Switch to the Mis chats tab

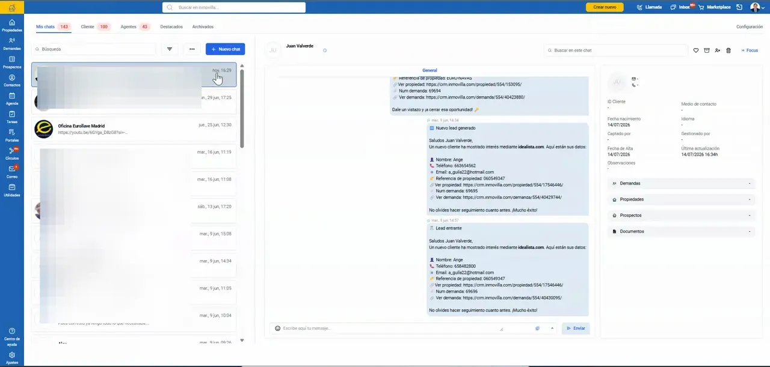[x=53, y=27]
